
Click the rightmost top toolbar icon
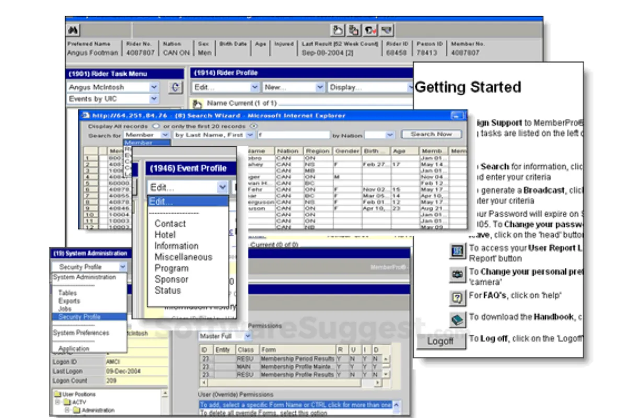coord(387,30)
